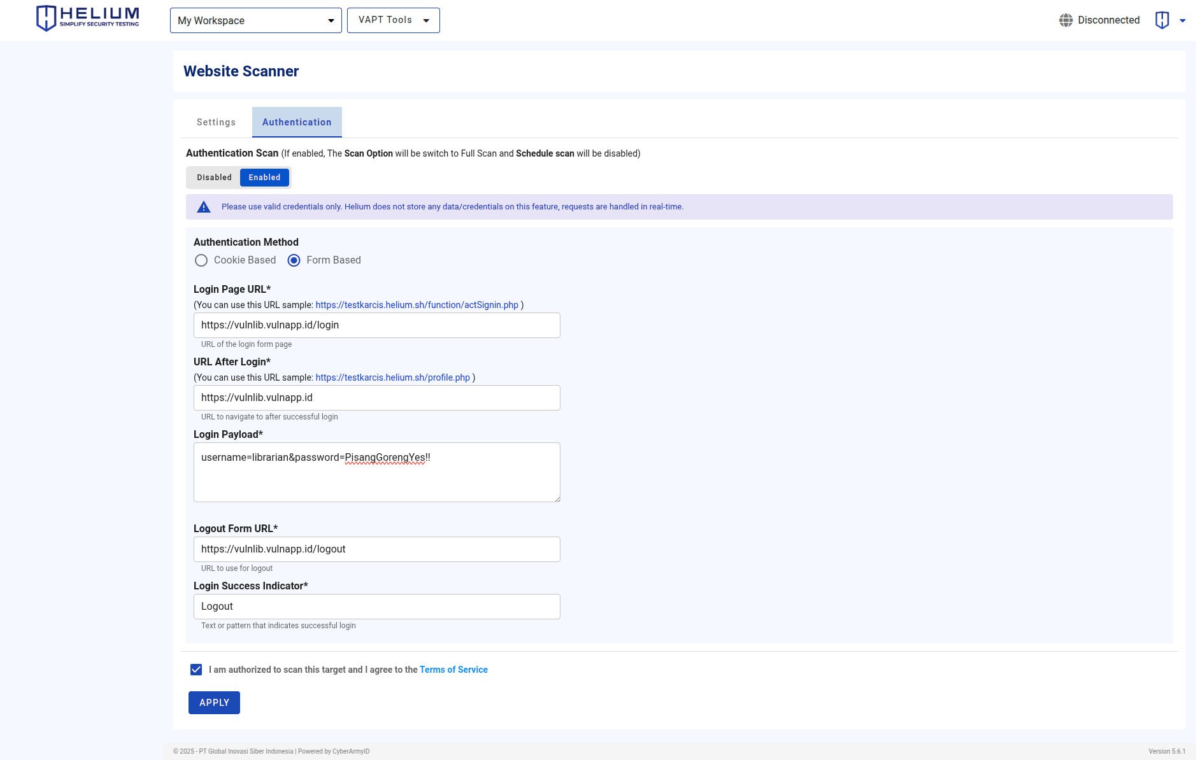Image resolution: width=1196 pixels, height=760 pixels.
Task: Click the Login Page URL field
Action: click(x=376, y=325)
